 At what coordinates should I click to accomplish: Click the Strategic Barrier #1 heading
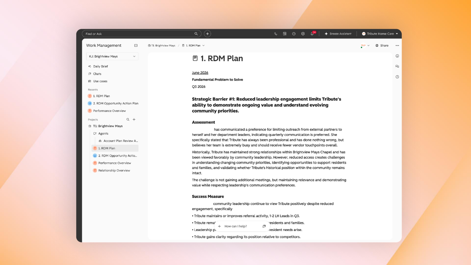(x=267, y=105)
